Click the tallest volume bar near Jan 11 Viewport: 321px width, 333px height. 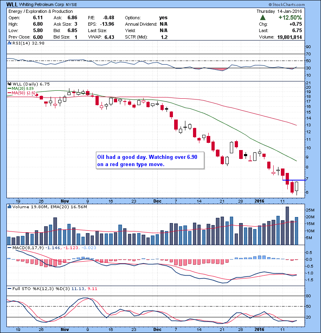point(287,225)
